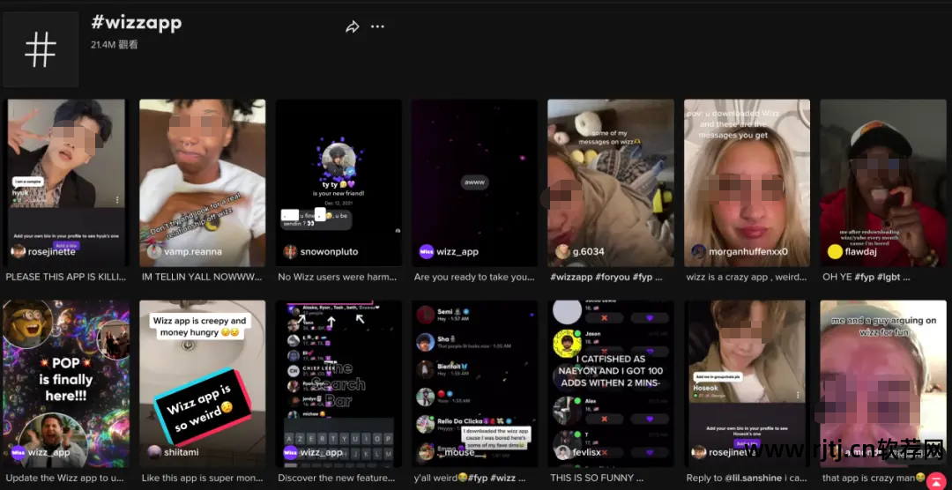Click the yellow avatar next to flawdaj
952x490 pixels.
point(835,251)
